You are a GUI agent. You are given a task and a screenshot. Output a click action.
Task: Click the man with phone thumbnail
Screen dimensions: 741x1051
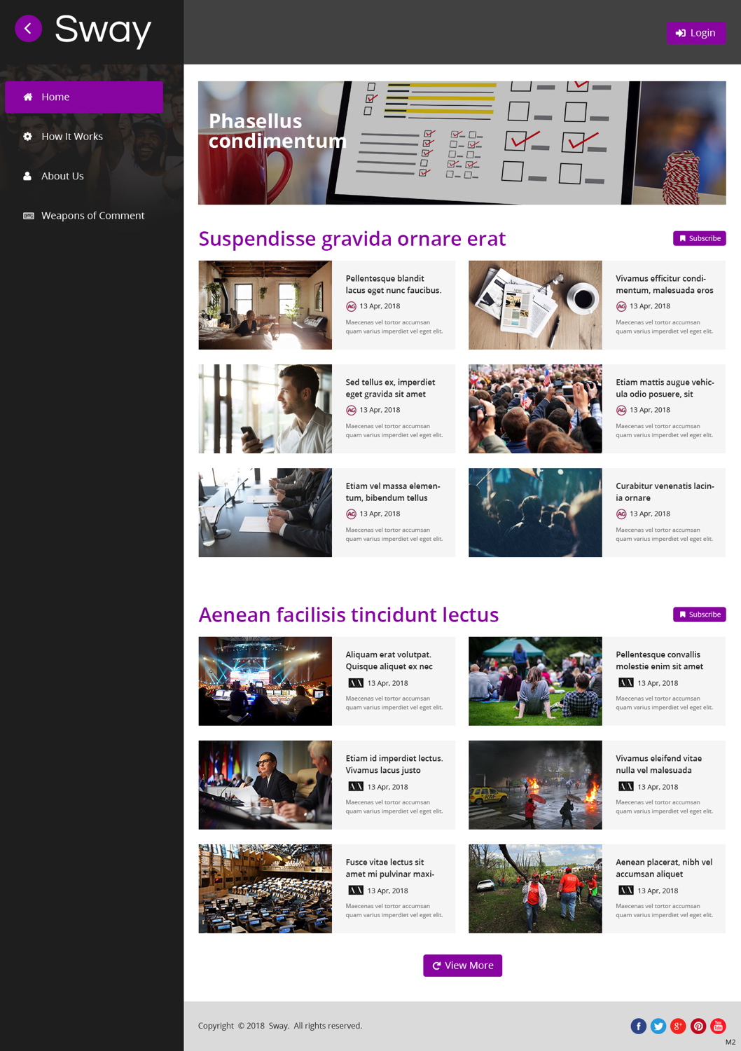point(265,408)
